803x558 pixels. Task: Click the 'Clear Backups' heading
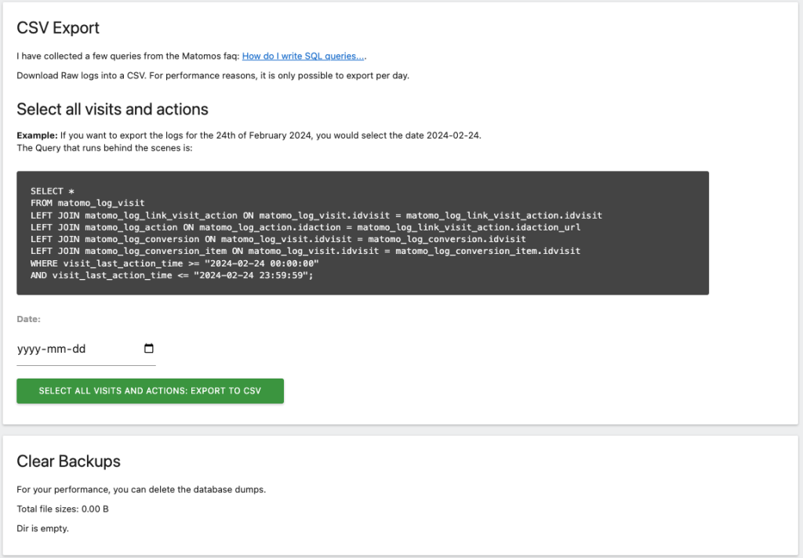click(68, 461)
